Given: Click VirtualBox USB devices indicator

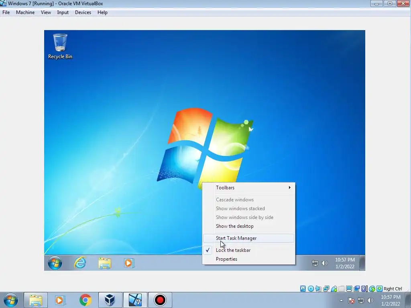Looking at the screenshot, I should [334, 289].
